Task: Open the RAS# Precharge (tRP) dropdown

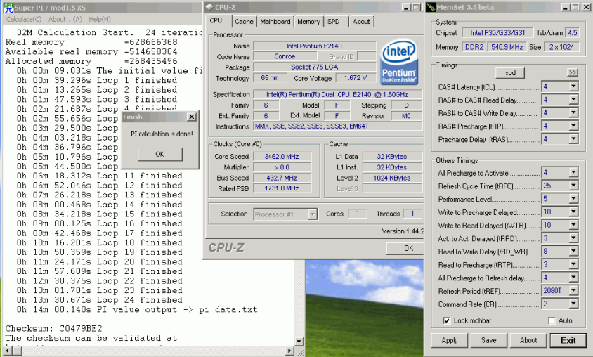Action: [x=573, y=126]
